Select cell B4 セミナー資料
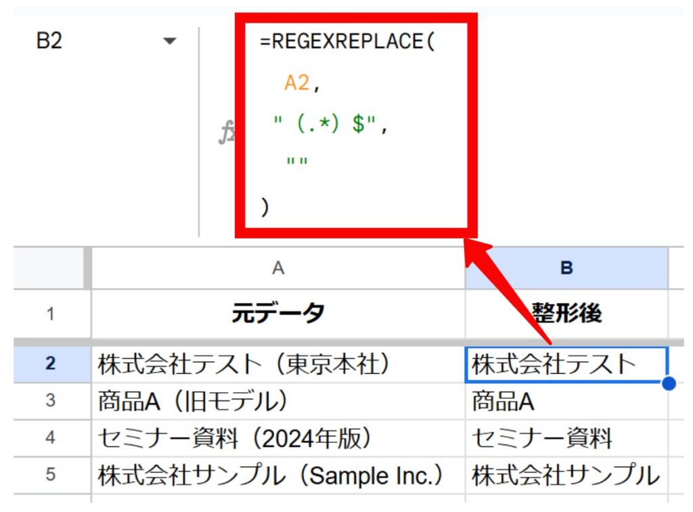Viewport: 693px width, 512px height. click(x=566, y=438)
